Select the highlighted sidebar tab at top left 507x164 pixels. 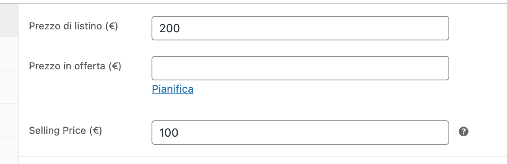(x=9, y=20)
